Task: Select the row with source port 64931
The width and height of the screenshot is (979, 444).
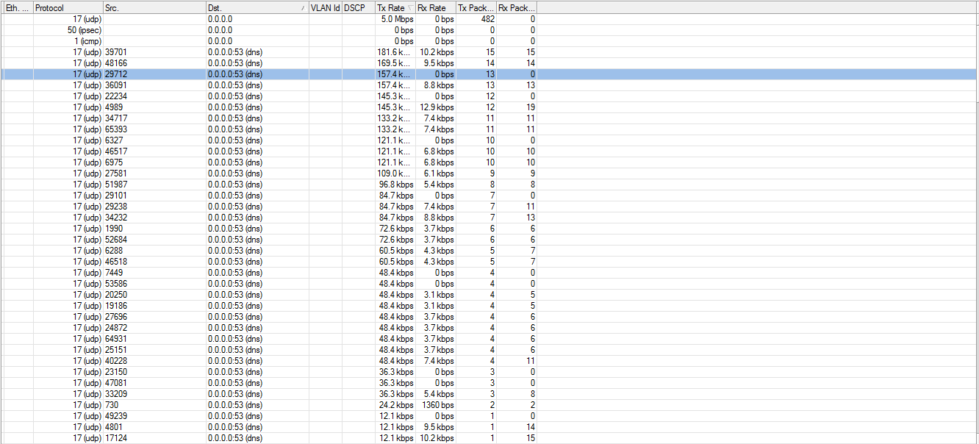Action: coord(489,339)
